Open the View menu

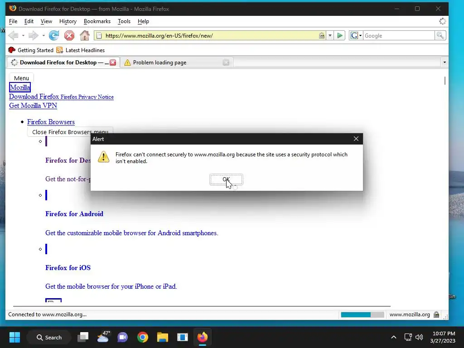coord(46,21)
